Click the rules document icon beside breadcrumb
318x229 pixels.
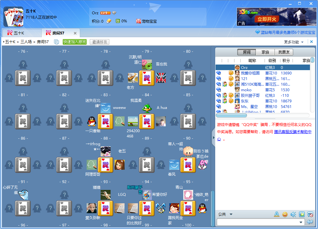[57, 42]
